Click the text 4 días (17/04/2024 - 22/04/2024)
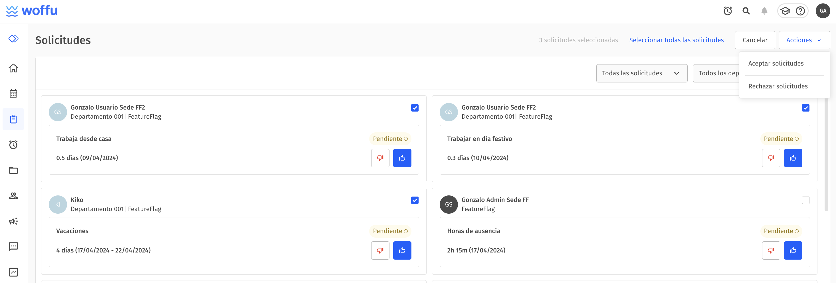The height and width of the screenshot is (283, 836). click(103, 250)
